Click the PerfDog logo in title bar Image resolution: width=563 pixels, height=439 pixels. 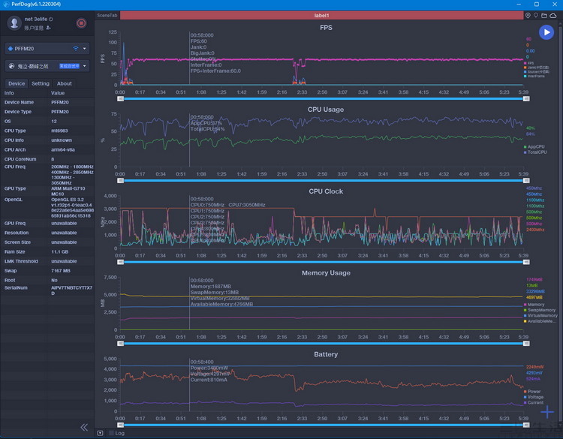pyautogui.click(x=6, y=5)
